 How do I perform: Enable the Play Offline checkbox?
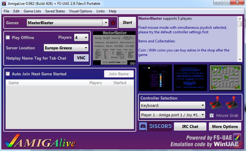click(8, 38)
